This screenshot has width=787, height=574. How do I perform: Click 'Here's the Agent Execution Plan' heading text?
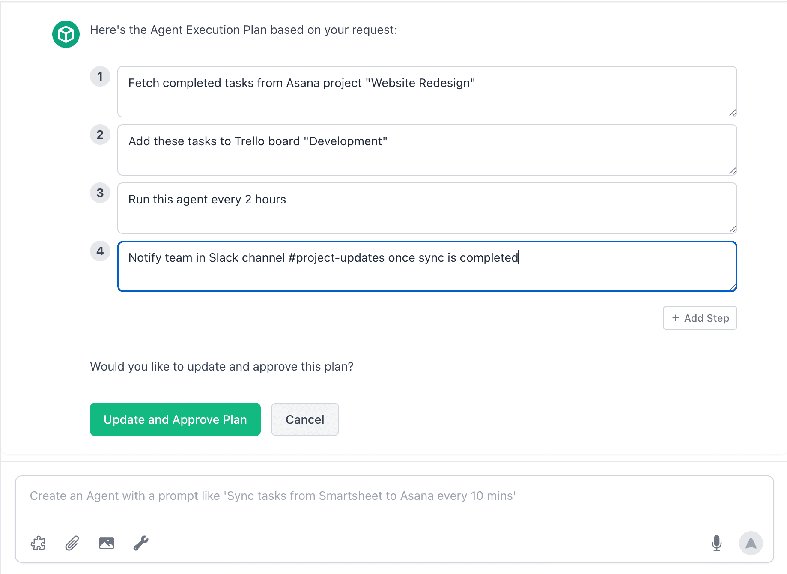(244, 30)
